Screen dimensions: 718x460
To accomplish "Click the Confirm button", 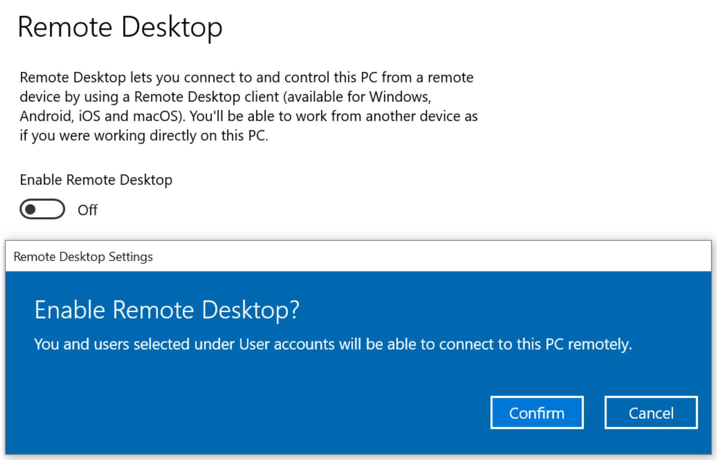I will click(x=537, y=413).
